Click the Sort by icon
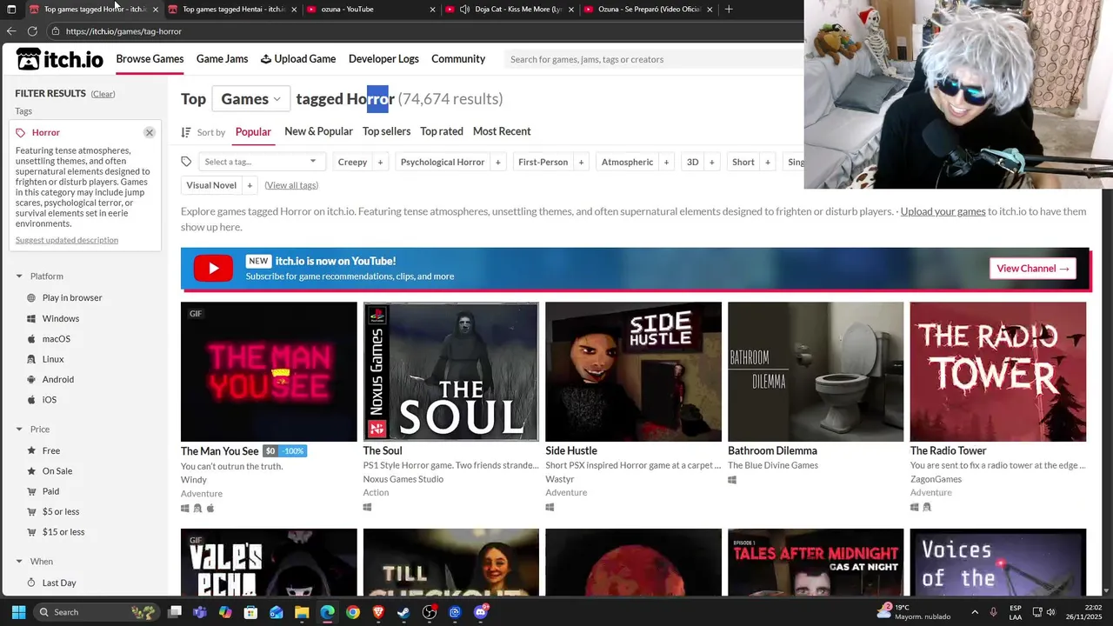 tap(186, 132)
